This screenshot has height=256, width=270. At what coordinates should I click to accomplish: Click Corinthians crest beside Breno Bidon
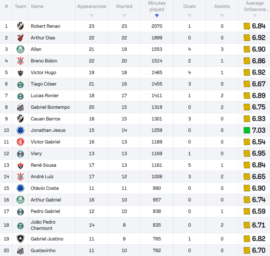21,61
